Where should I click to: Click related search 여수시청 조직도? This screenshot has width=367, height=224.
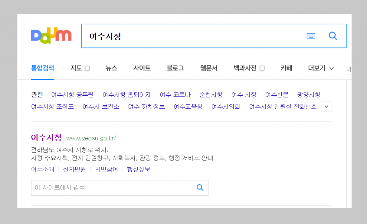(x=52, y=107)
